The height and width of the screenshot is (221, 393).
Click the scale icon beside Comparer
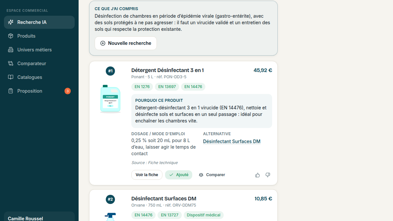(201, 175)
